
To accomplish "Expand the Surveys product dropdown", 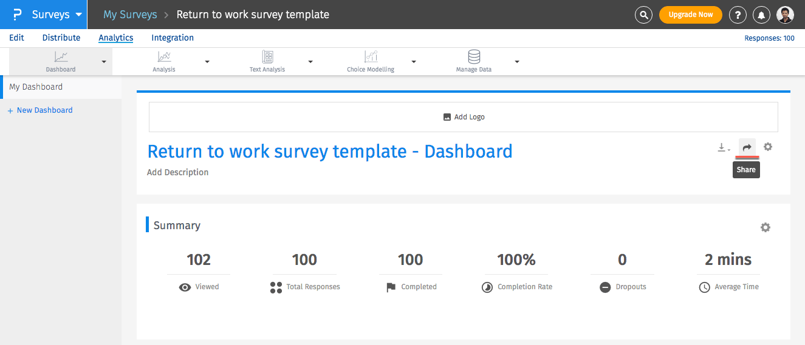I will (x=78, y=15).
